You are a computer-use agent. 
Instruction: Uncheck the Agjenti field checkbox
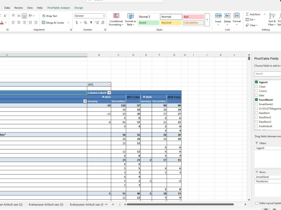click(x=257, y=82)
